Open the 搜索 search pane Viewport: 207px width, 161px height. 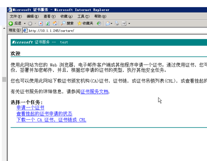(67, 23)
